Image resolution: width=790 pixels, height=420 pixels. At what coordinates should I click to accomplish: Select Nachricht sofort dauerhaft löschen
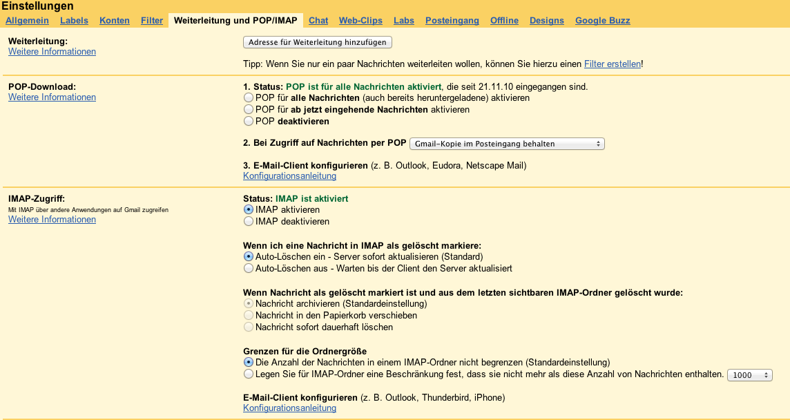point(249,327)
